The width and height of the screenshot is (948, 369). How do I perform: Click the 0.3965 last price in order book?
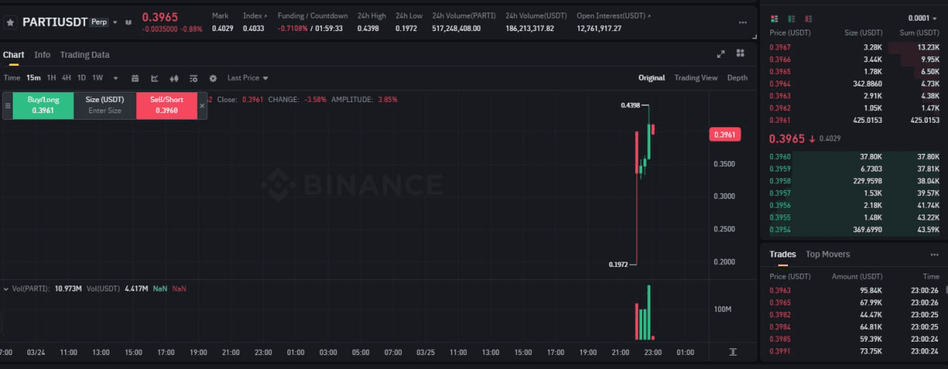point(787,138)
